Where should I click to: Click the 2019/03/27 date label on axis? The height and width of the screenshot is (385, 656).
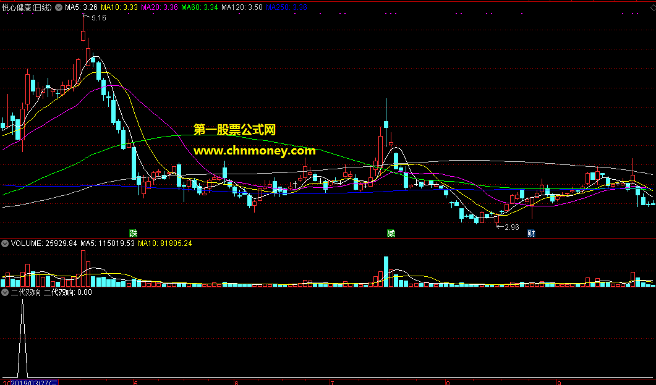pyautogui.click(x=34, y=382)
